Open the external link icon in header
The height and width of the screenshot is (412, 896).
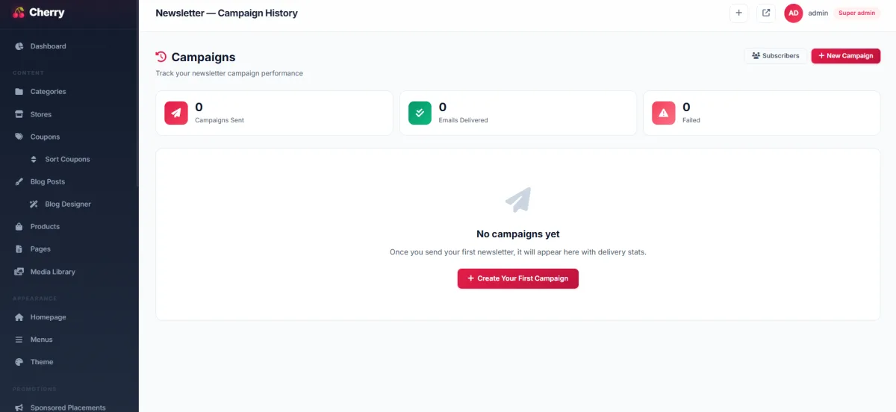coord(766,13)
